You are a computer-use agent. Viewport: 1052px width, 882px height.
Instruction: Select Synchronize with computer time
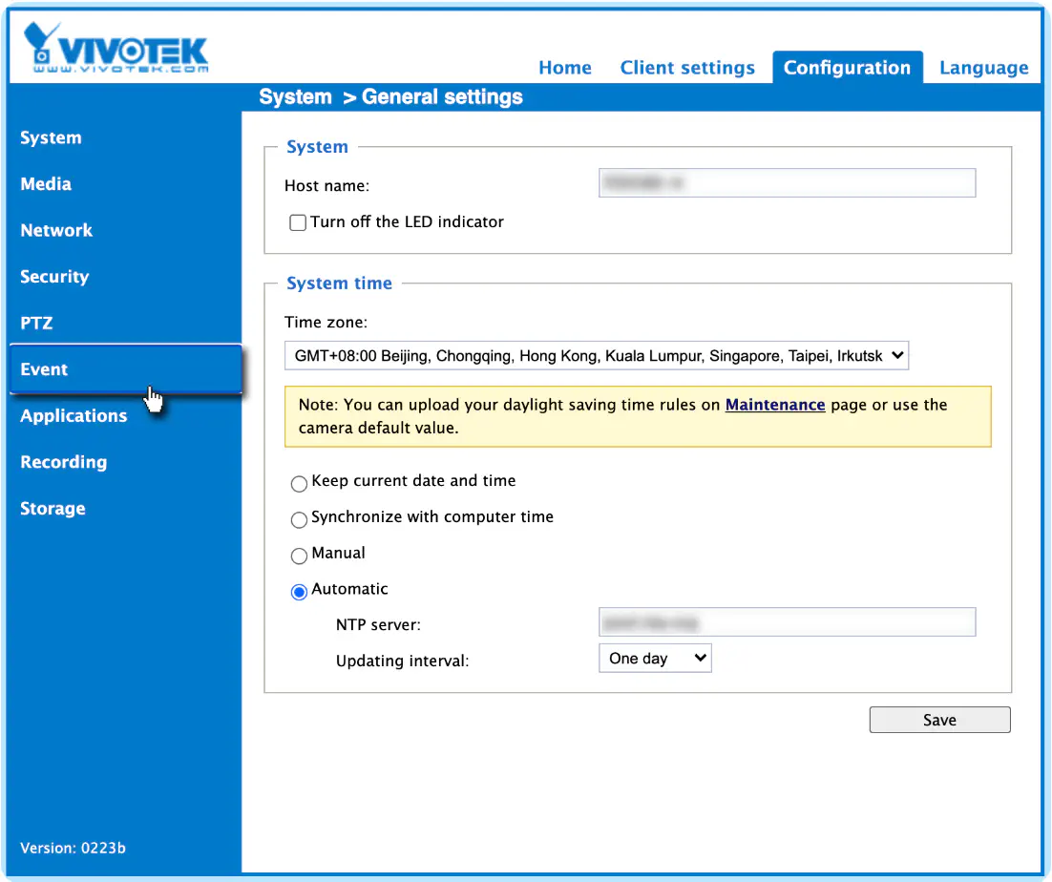(x=299, y=520)
